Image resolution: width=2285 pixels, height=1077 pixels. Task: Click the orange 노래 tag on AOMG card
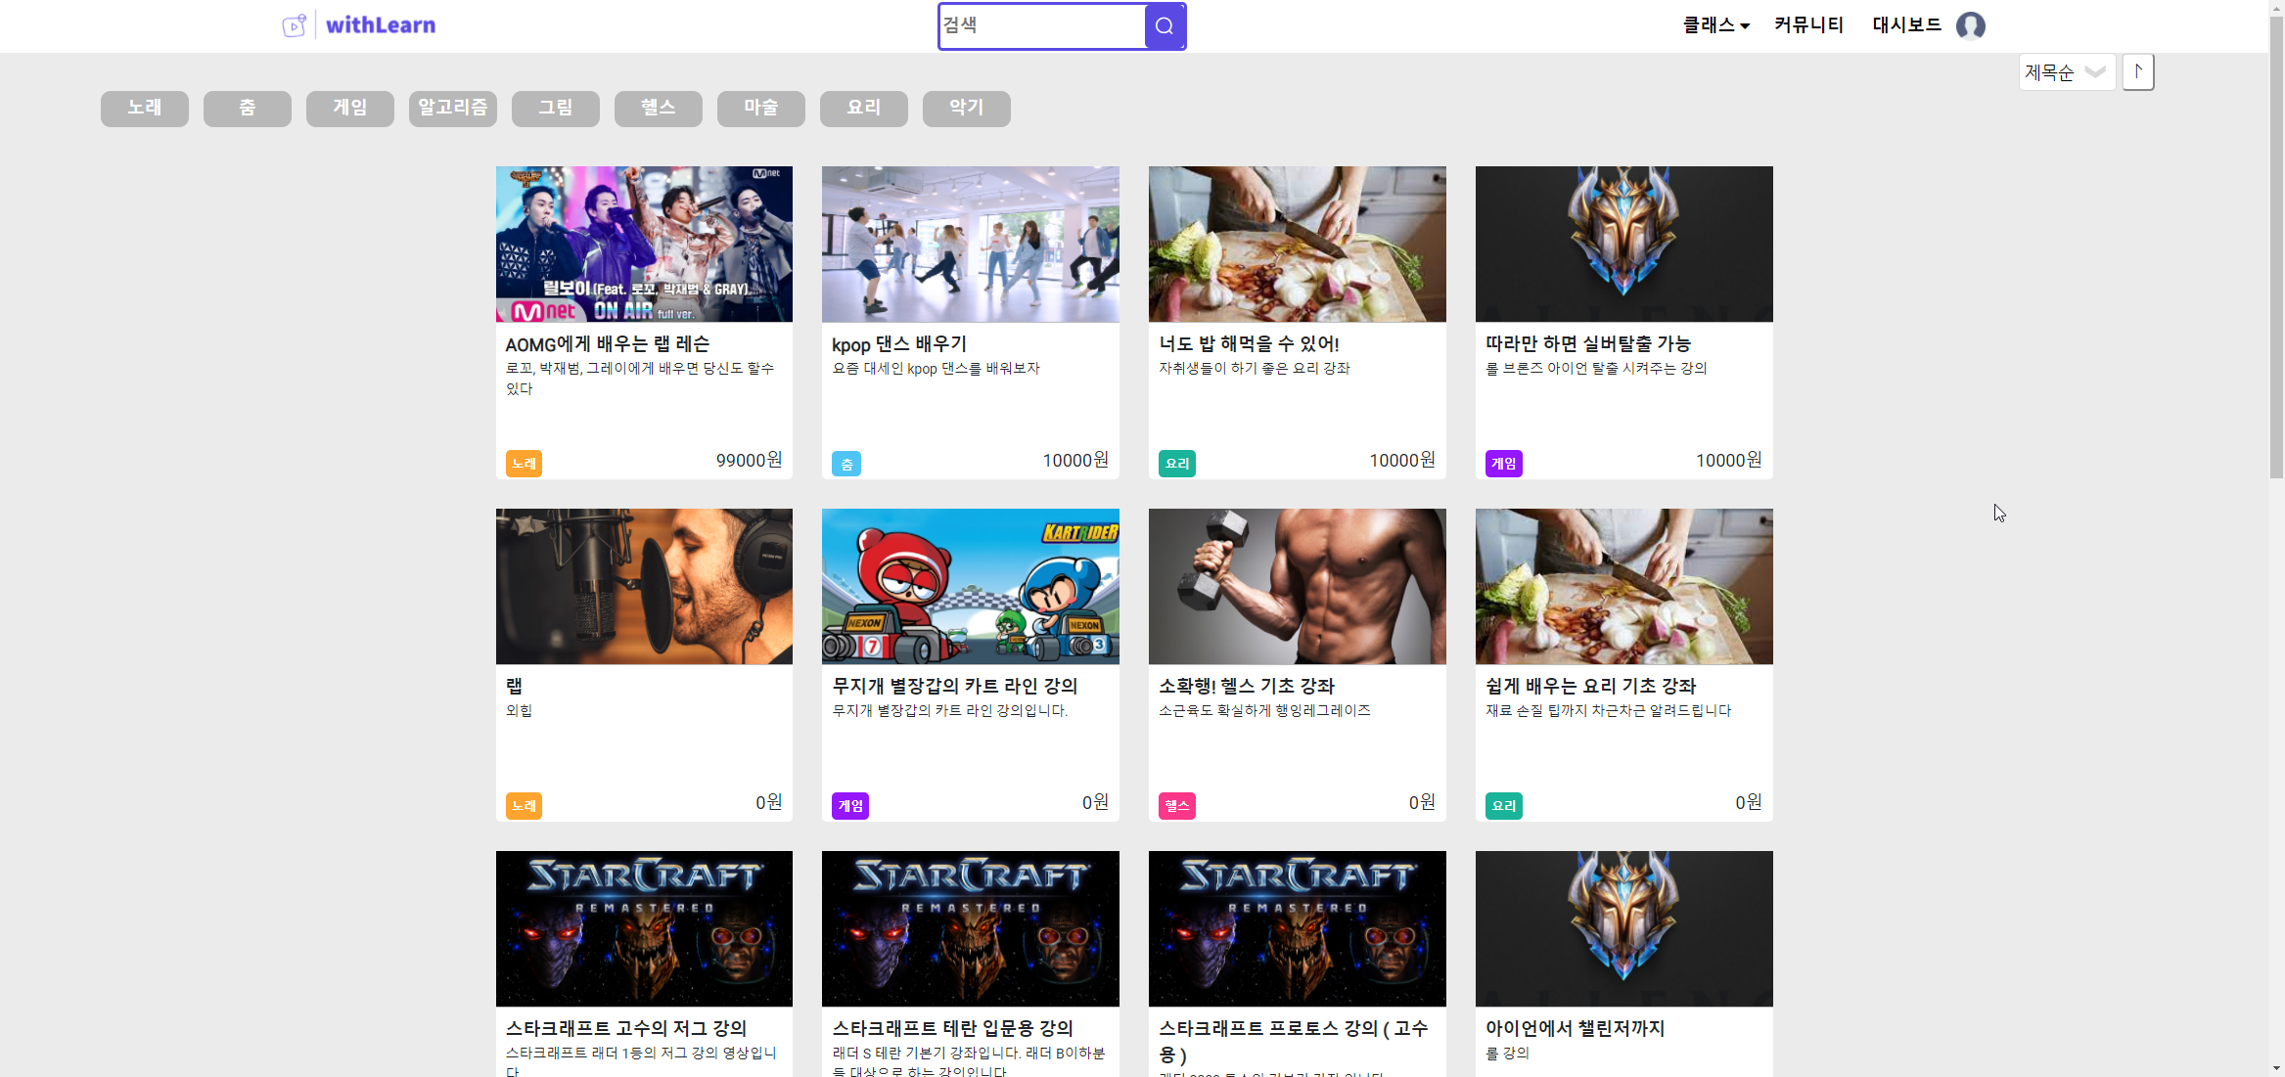pyautogui.click(x=524, y=464)
